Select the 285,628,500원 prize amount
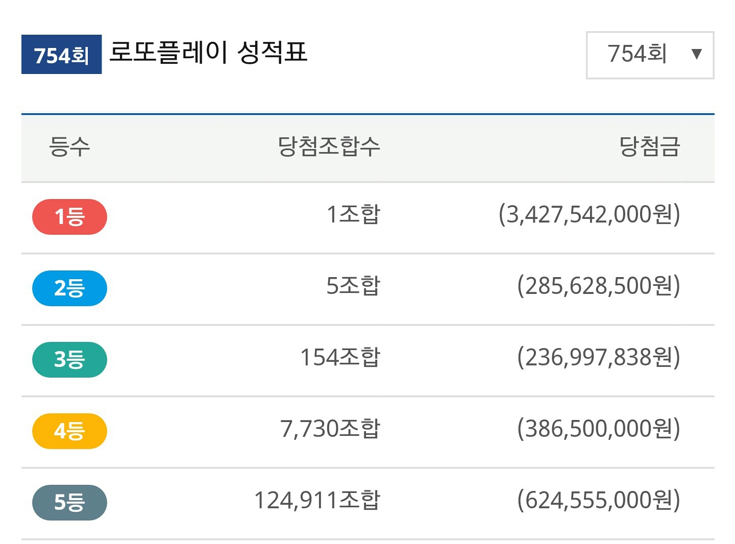Image resolution: width=735 pixels, height=544 pixels. click(x=599, y=286)
